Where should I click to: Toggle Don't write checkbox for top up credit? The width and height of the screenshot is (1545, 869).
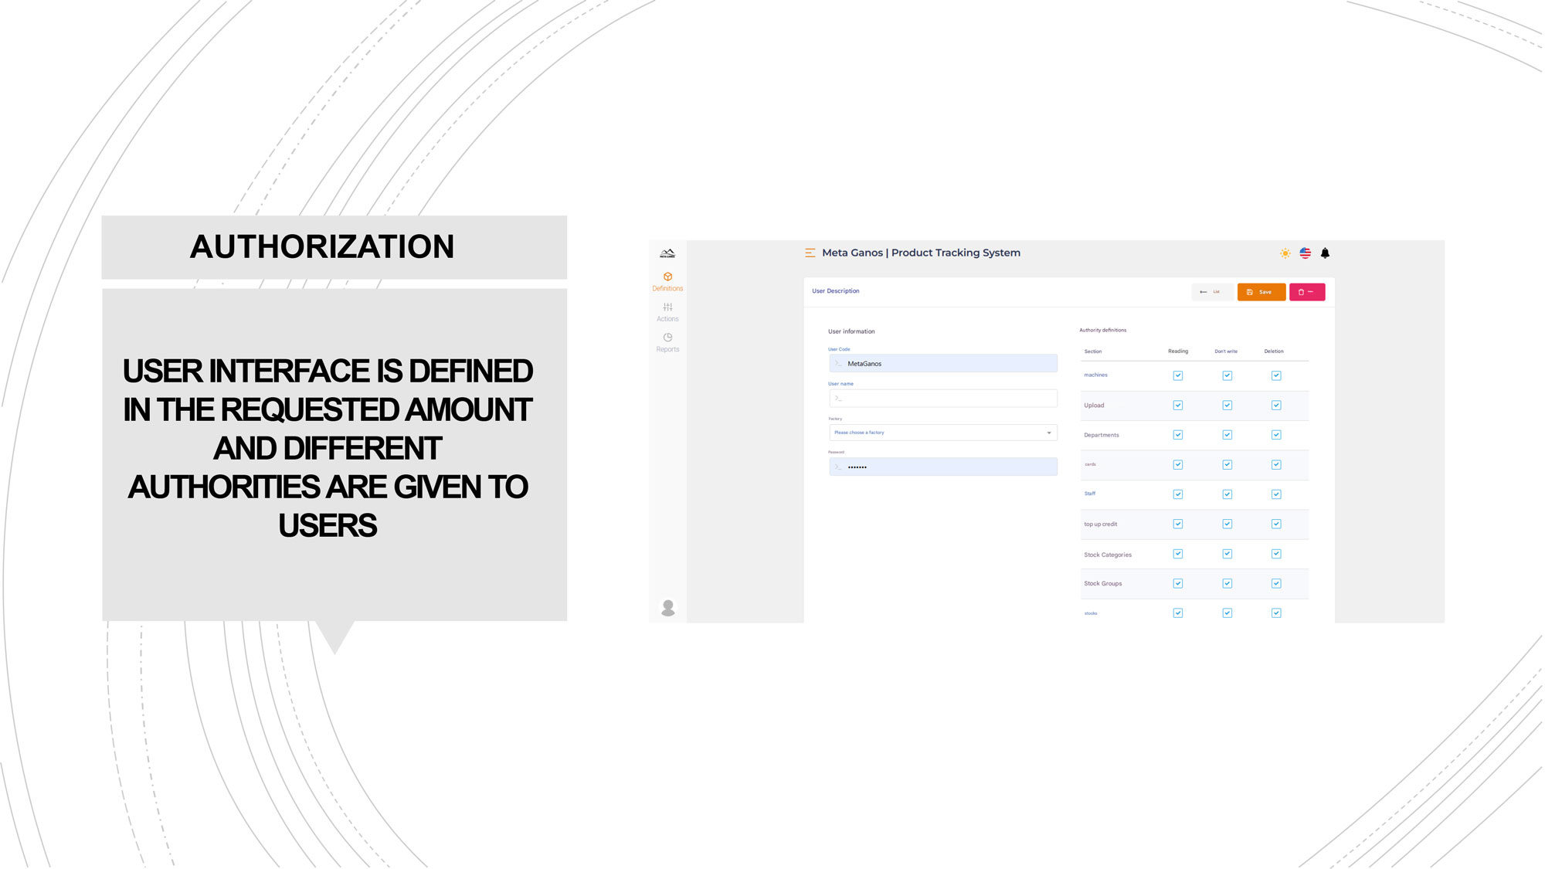click(x=1227, y=524)
